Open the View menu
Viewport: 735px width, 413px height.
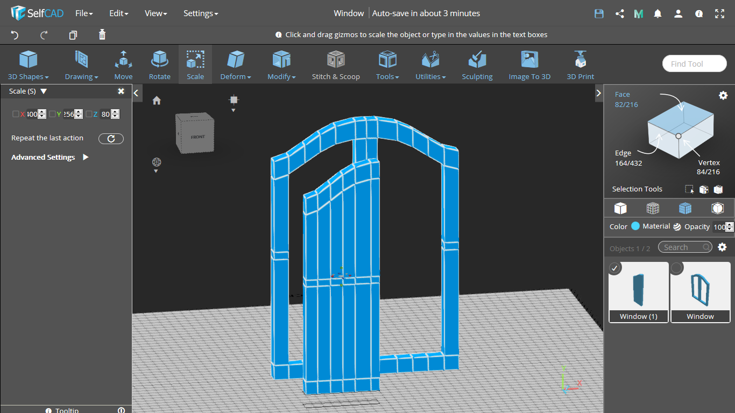pyautogui.click(x=156, y=13)
